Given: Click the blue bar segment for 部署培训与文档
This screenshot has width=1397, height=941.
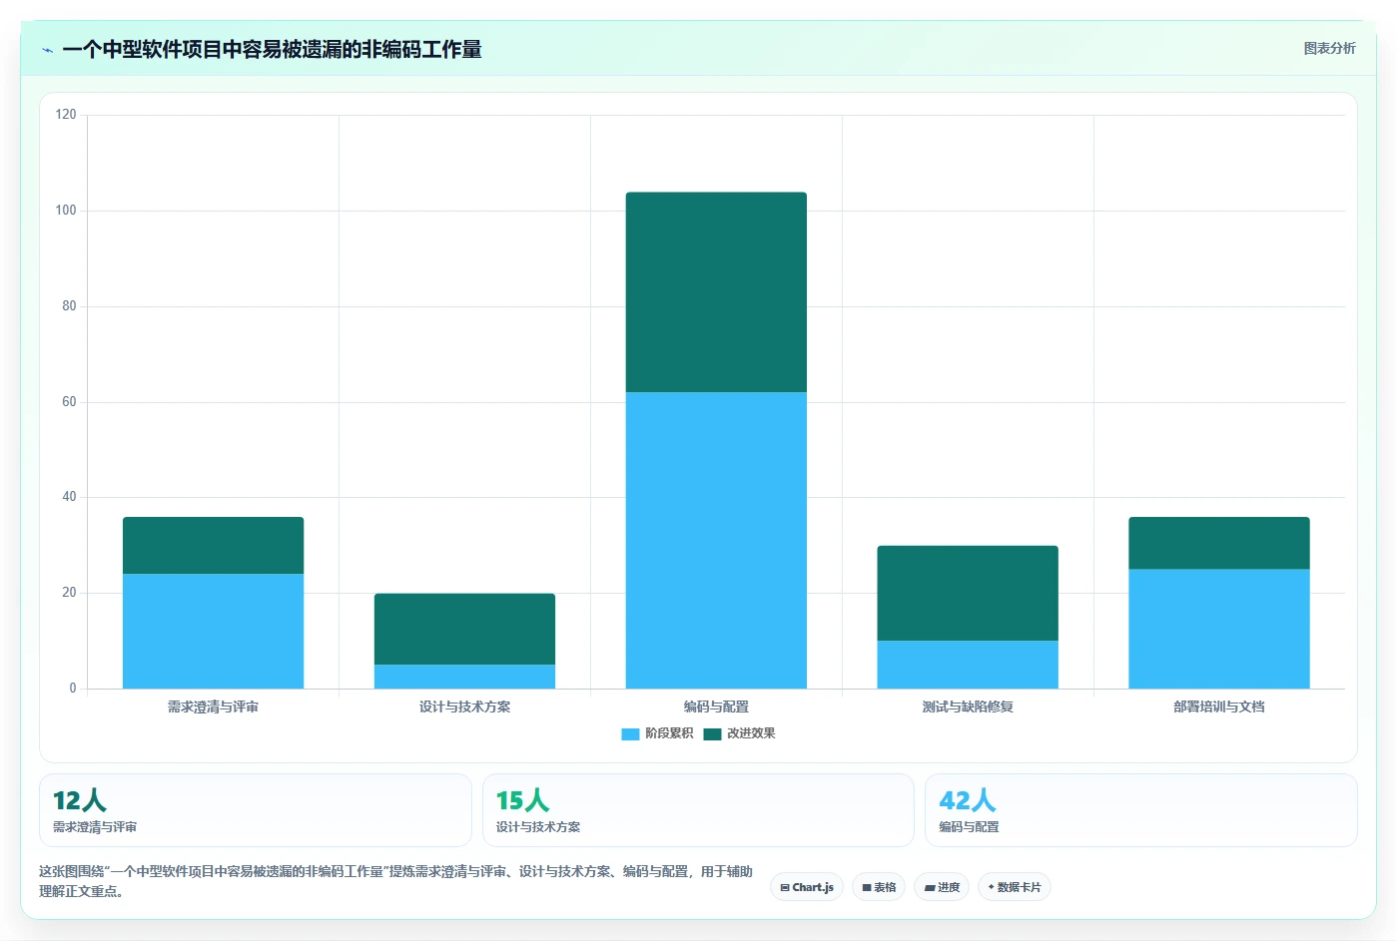Looking at the screenshot, I should [x=1219, y=629].
